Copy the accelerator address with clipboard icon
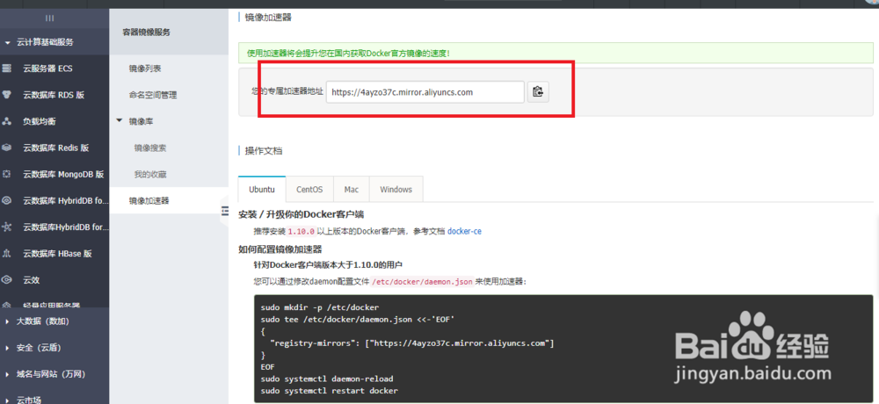 point(538,92)
